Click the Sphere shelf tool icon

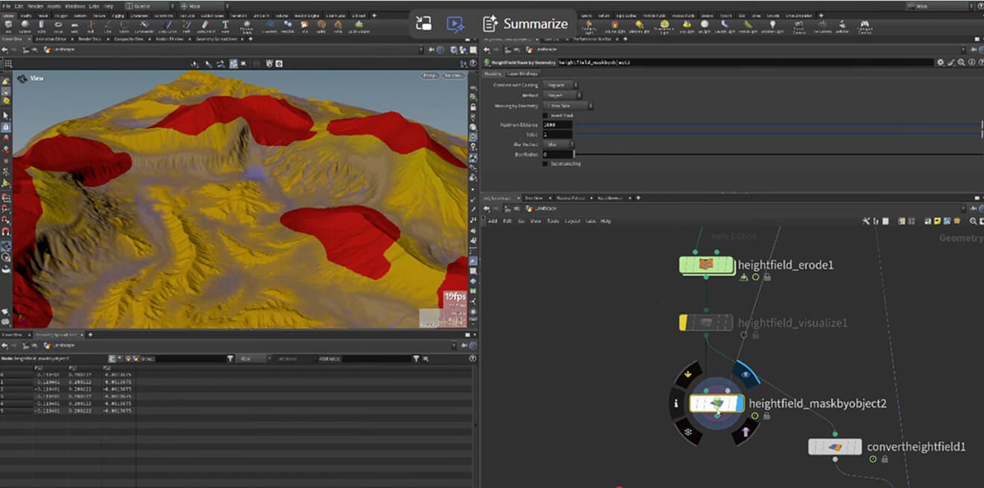point(26,25)
